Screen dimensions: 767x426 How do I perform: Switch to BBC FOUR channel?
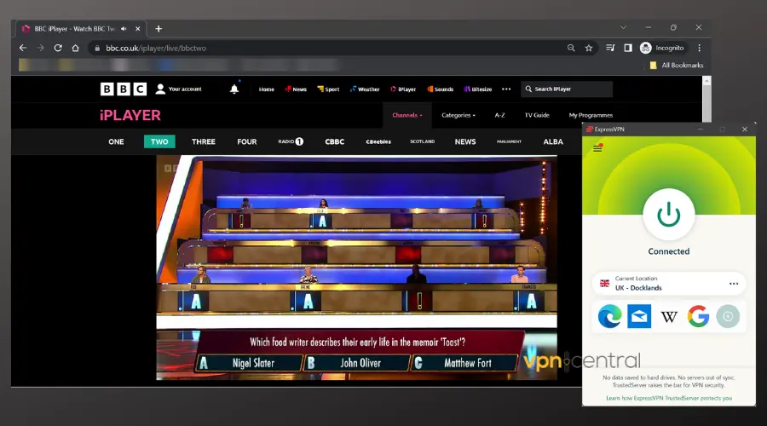[x=246, y=141]
